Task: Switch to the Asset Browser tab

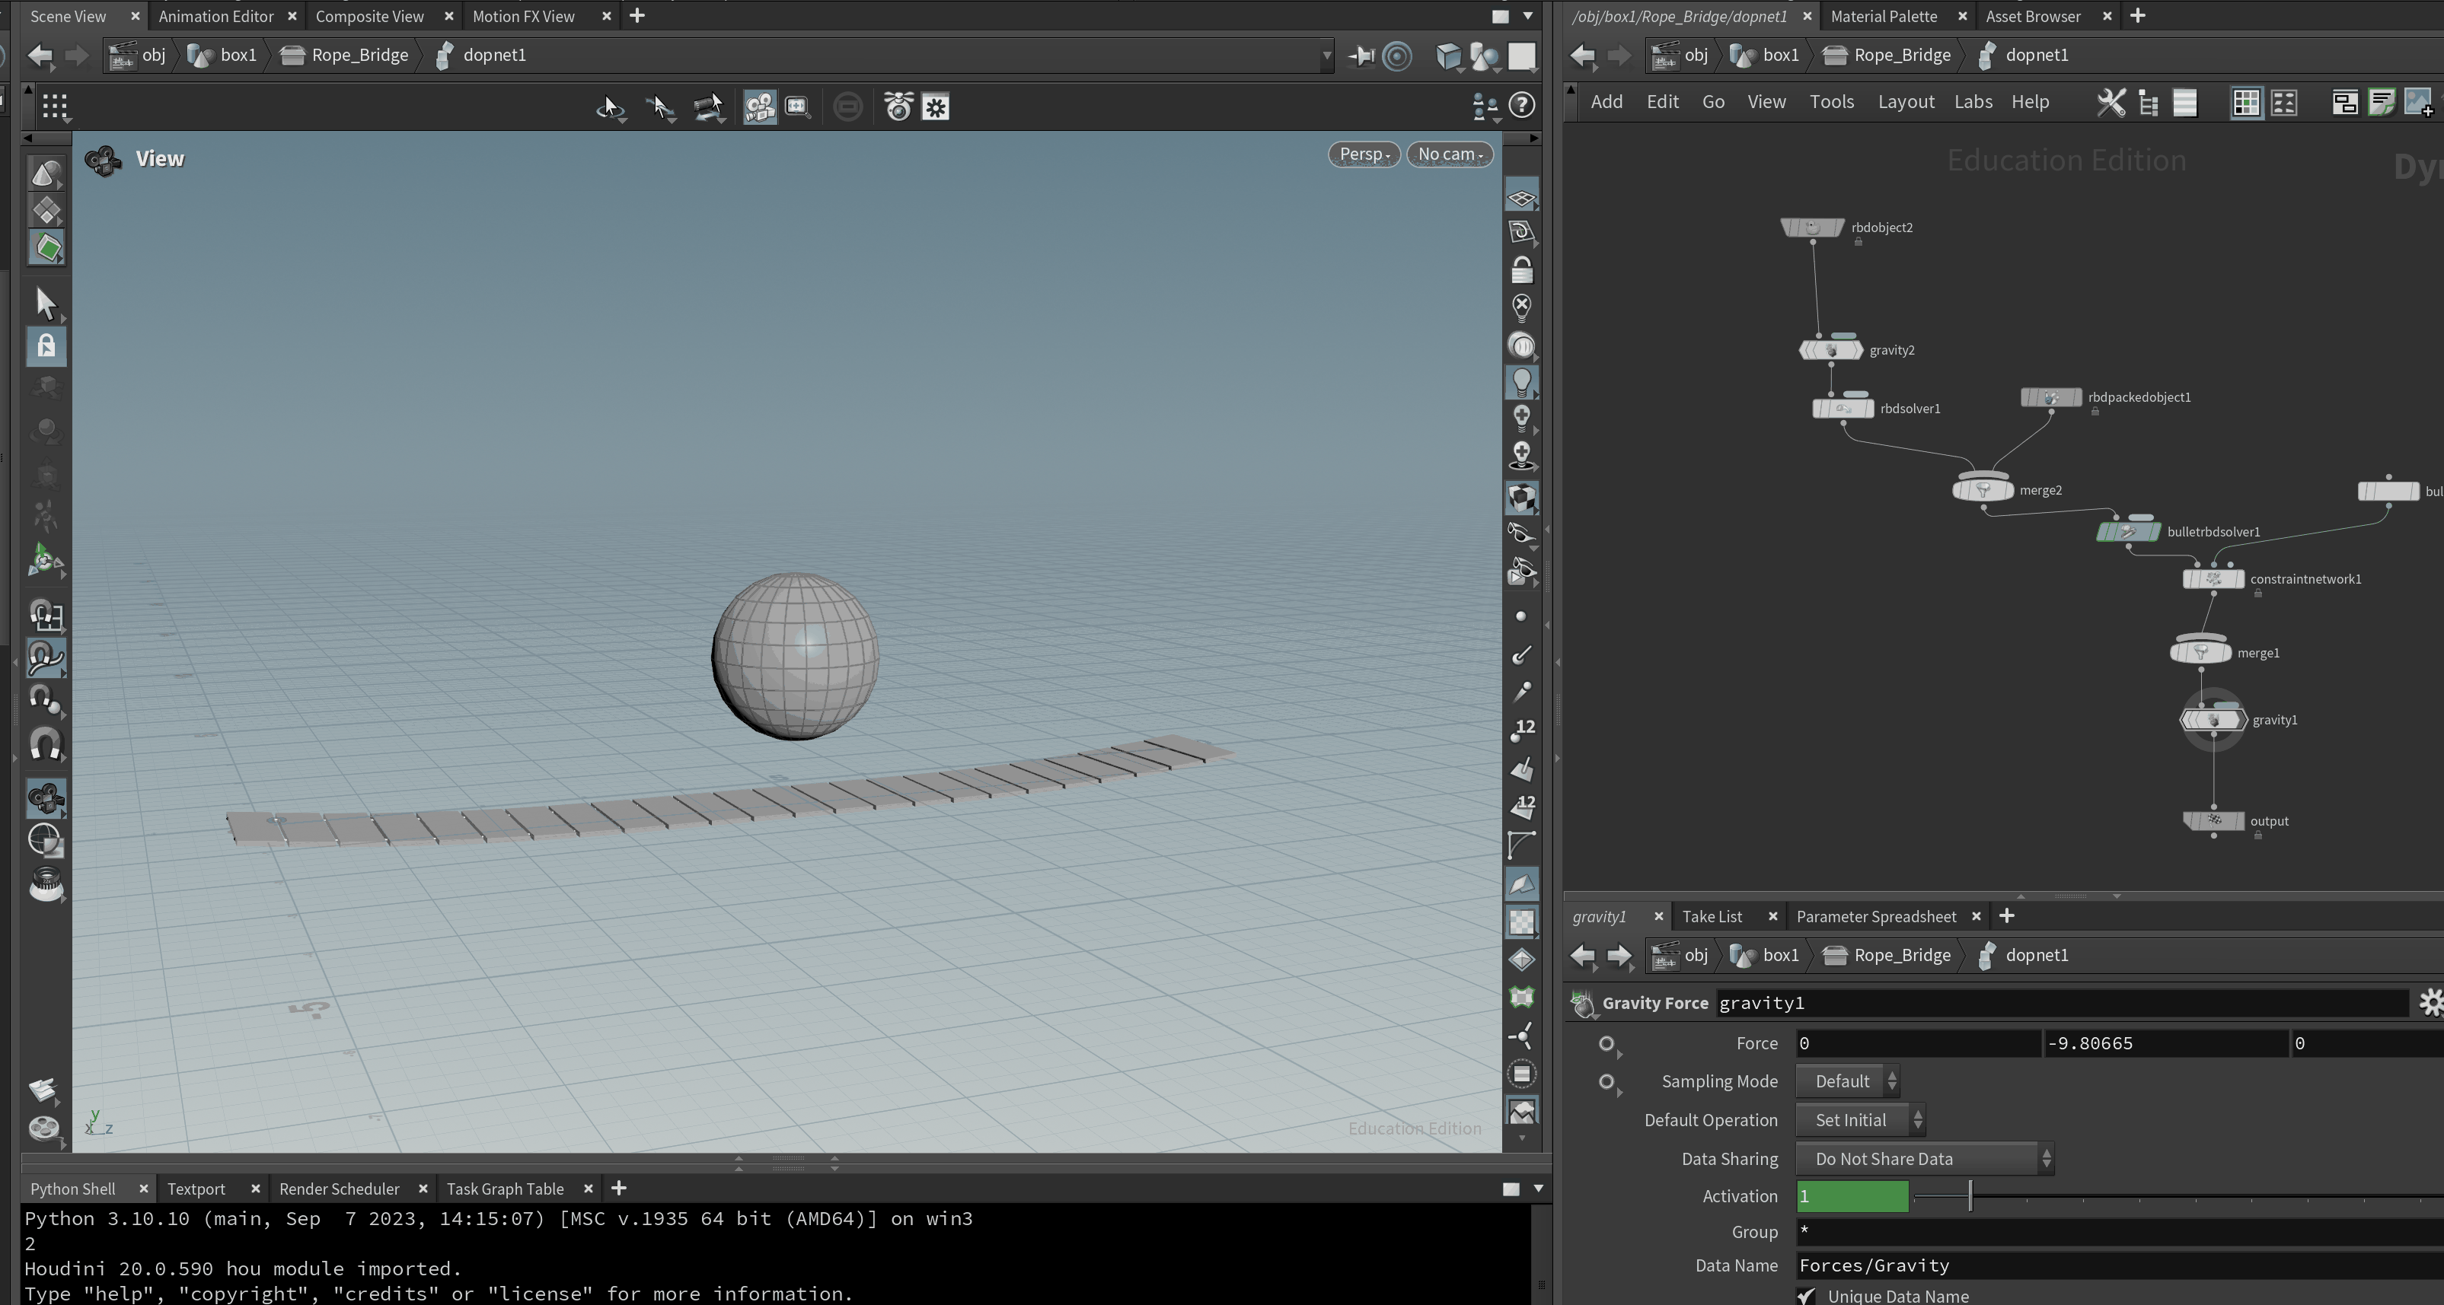Action: pos(2032,16)
